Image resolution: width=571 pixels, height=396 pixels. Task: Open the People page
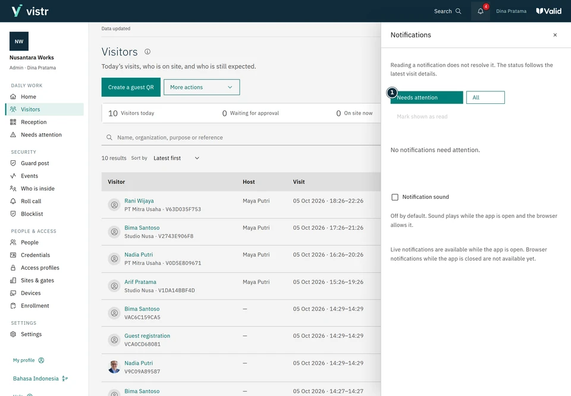(x=45, y=242)
